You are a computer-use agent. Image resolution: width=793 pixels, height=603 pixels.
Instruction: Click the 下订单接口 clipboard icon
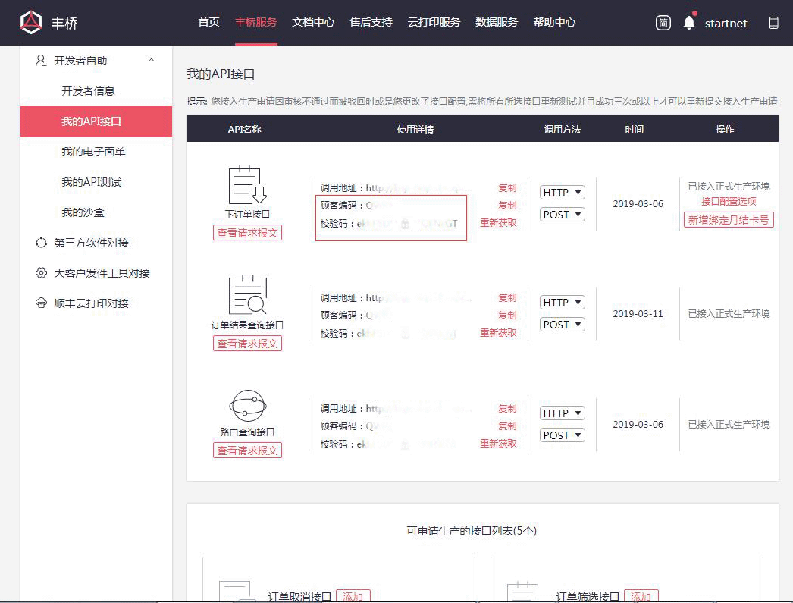point(247,184)
